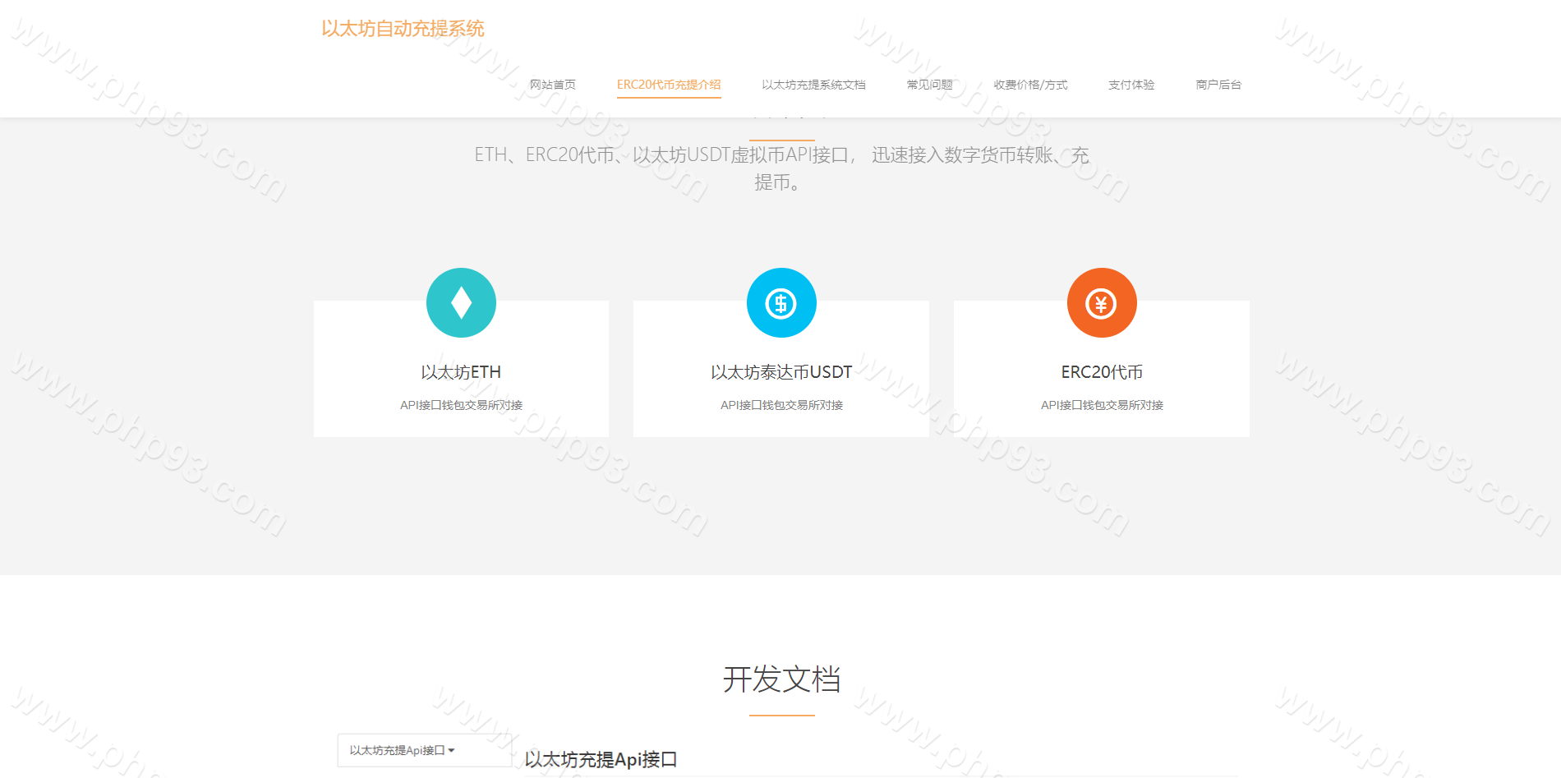Open 以太坊充提系统文档 from the nav bar

(x=813, y=85)
